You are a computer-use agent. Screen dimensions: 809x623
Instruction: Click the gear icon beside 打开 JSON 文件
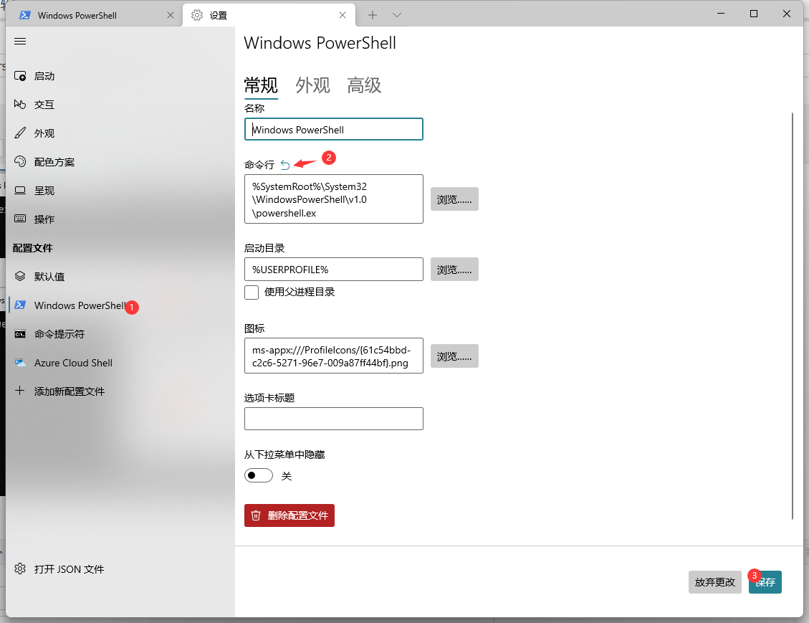coord(20,569)
